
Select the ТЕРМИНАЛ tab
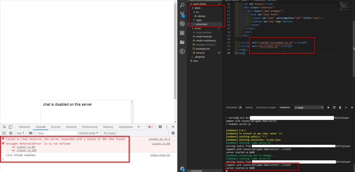coord(285,107)
